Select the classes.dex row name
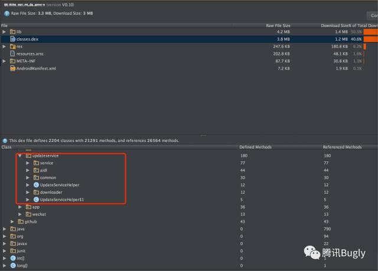Image resolution: width=378 pixels, height=271 pixels. pyautogui.click(x=27, y=39)
